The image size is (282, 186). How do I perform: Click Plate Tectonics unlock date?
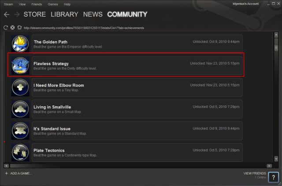pyautogui.click(x=216, y=150)
